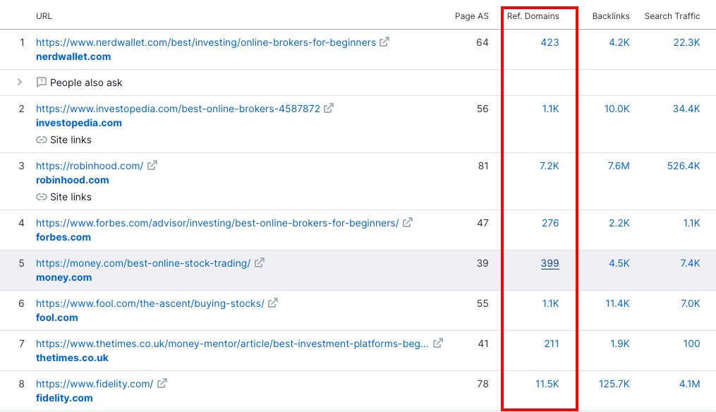Open investopedia.com domain link
The image size is (716, 412).
79,123
